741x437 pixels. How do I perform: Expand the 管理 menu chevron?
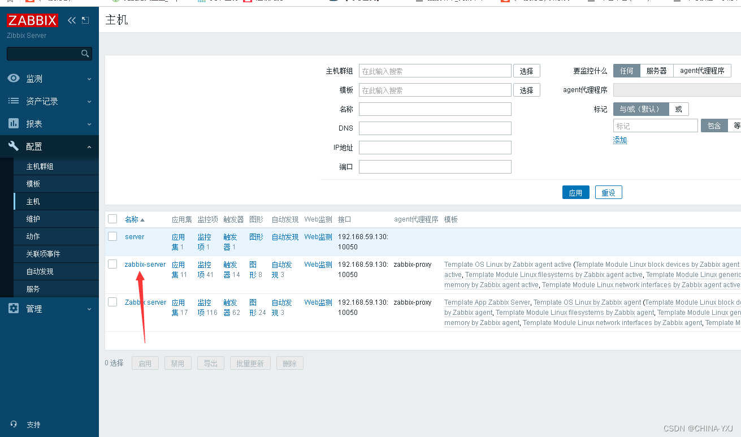[x=89, y=309]
